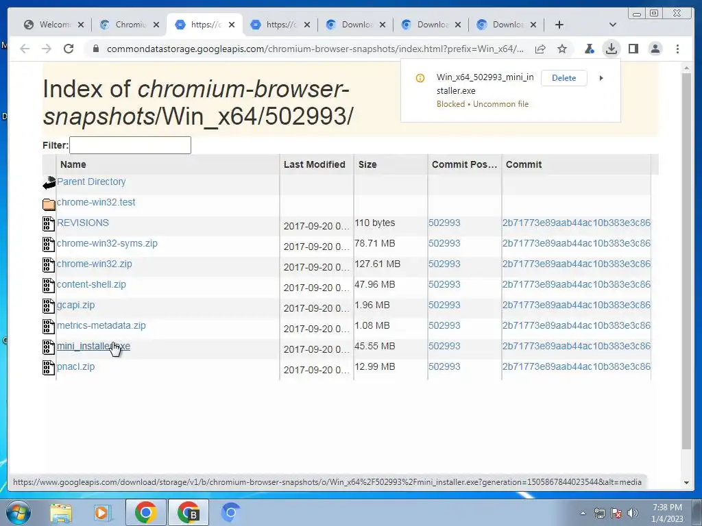Open Windows Media Player taskbar icon
This screenshot has height=526, width=702.
102,512
